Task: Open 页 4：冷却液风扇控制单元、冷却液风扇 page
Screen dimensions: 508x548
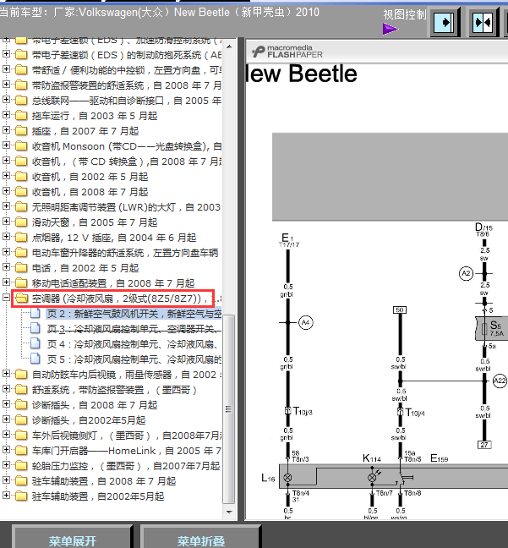Action: pyautogui.click(x=133, y=344)
